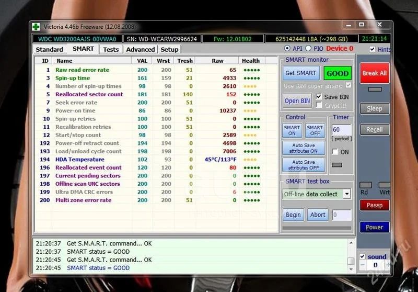The width and height of the screenshot is (418, 292).
Task: Click the VAL column header
Action: [x=142, y=61]
